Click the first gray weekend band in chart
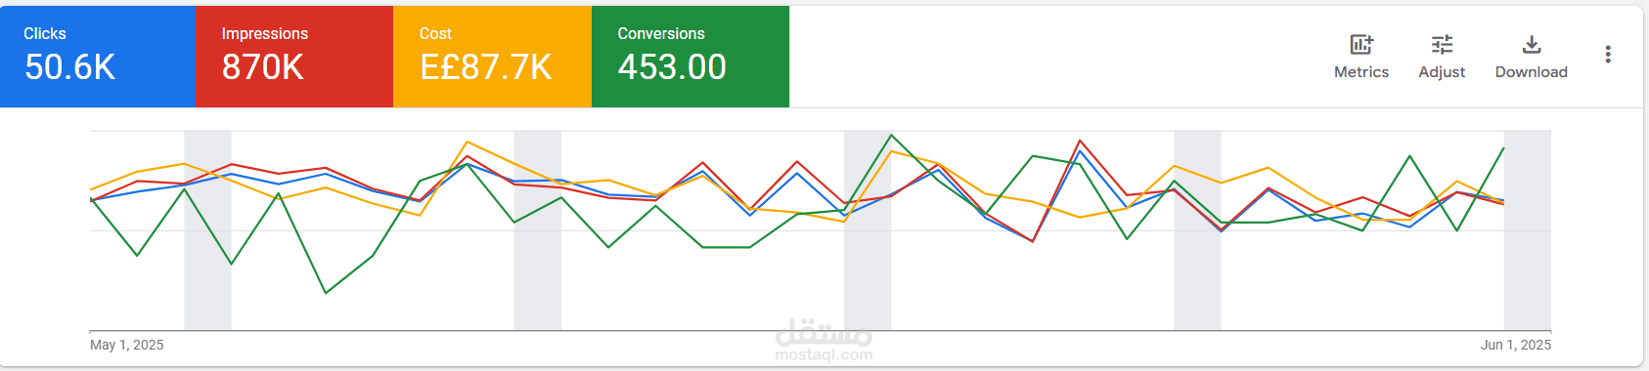The width and height of the screenshot is (1649, 371). point(207,230)
